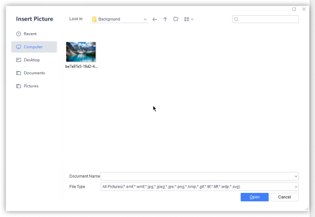
Task: Click the Open button
Action: click(254, 197)
